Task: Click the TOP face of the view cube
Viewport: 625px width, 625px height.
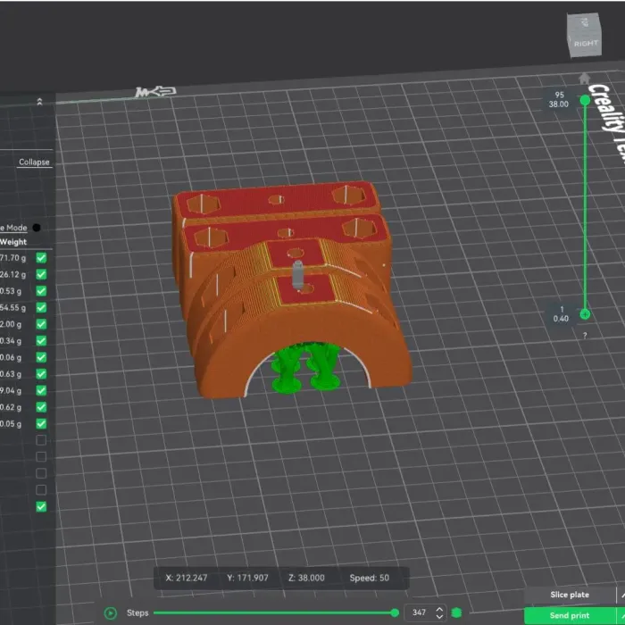Action: (584, 22)
